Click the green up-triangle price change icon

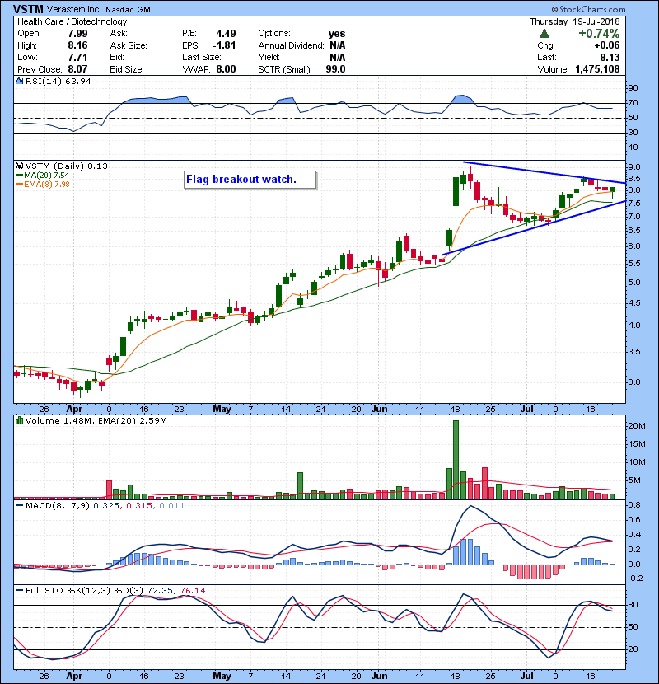pos(544,34)
